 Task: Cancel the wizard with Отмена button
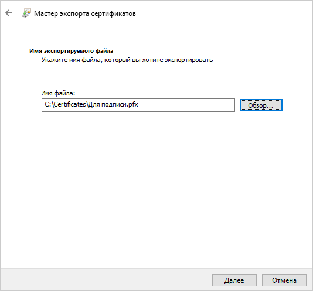point(284,280)
